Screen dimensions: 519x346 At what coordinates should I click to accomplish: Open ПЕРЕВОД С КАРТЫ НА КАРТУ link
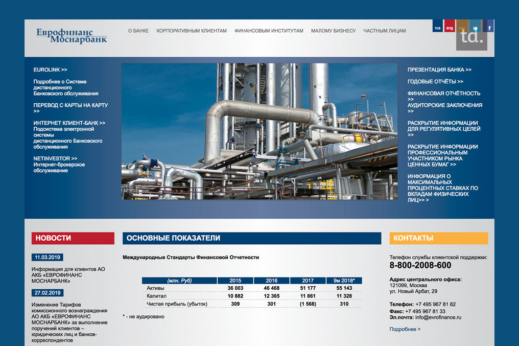pyautogui.click(x=70, y=108)
